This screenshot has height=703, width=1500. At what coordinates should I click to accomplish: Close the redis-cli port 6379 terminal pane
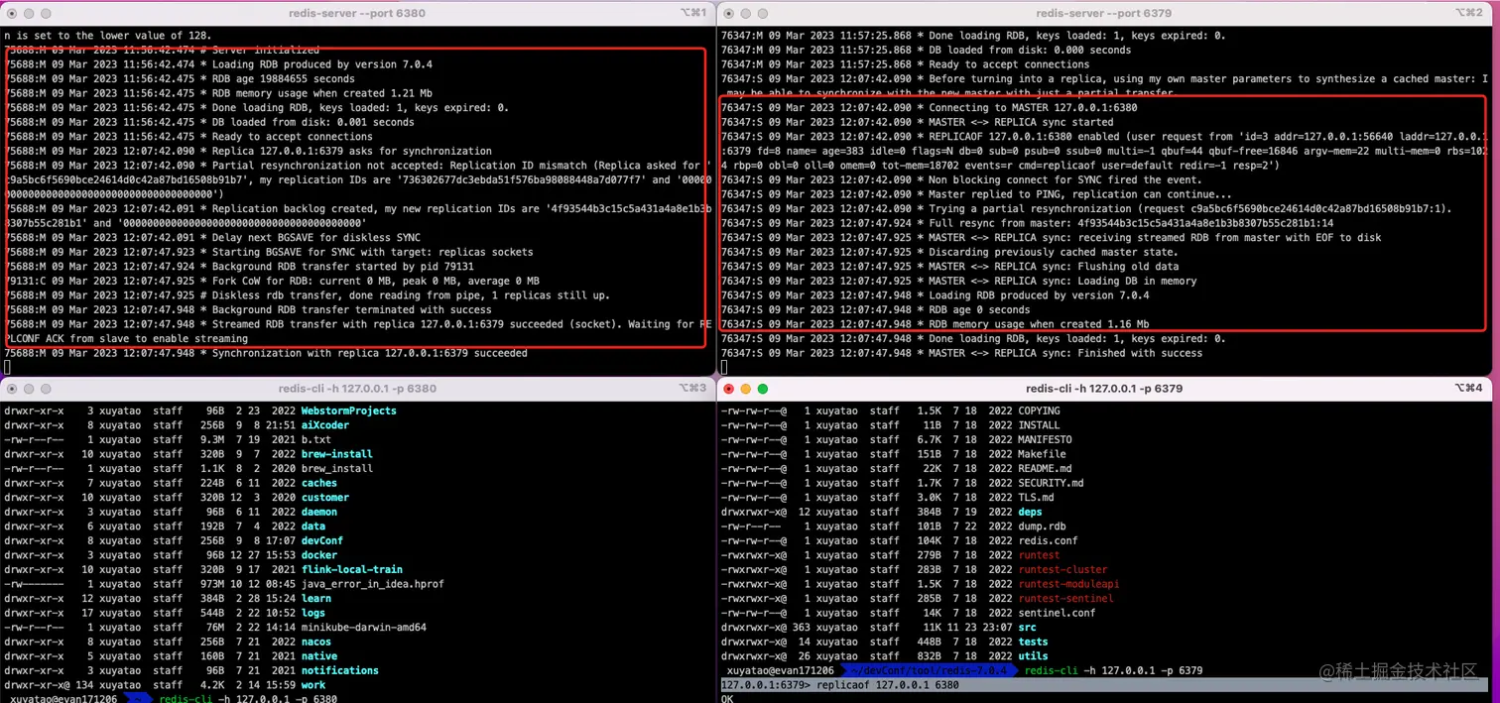point(730,389)
